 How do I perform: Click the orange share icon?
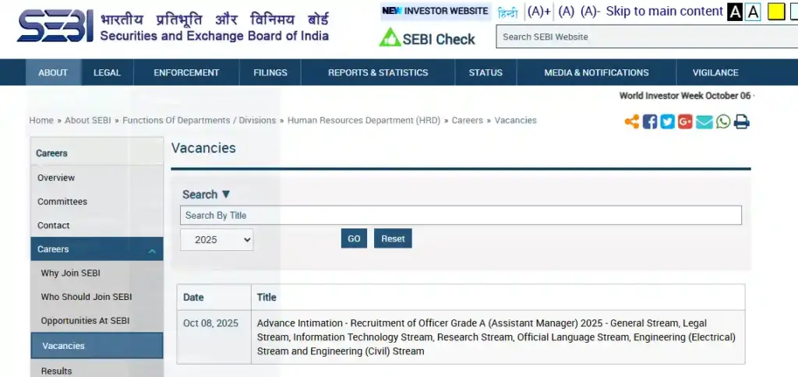click(x=632, y=122)
